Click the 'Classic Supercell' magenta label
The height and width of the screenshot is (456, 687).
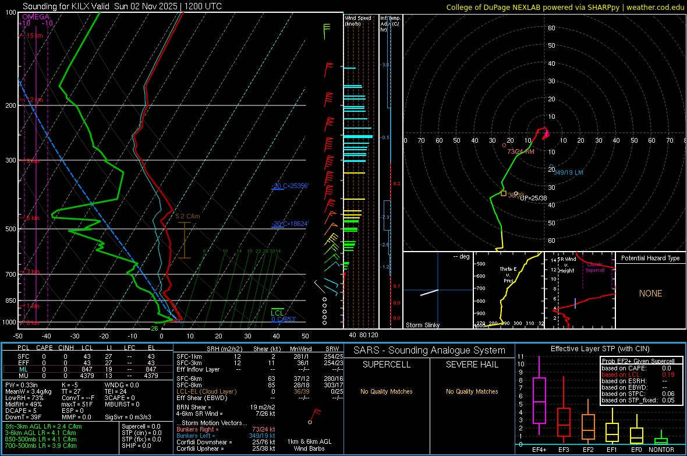594,267
